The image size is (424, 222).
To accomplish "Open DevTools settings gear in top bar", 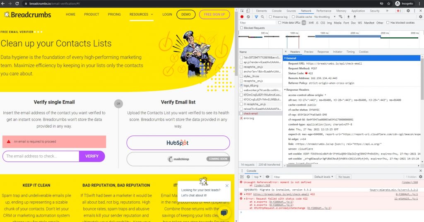I will [408, 11].
